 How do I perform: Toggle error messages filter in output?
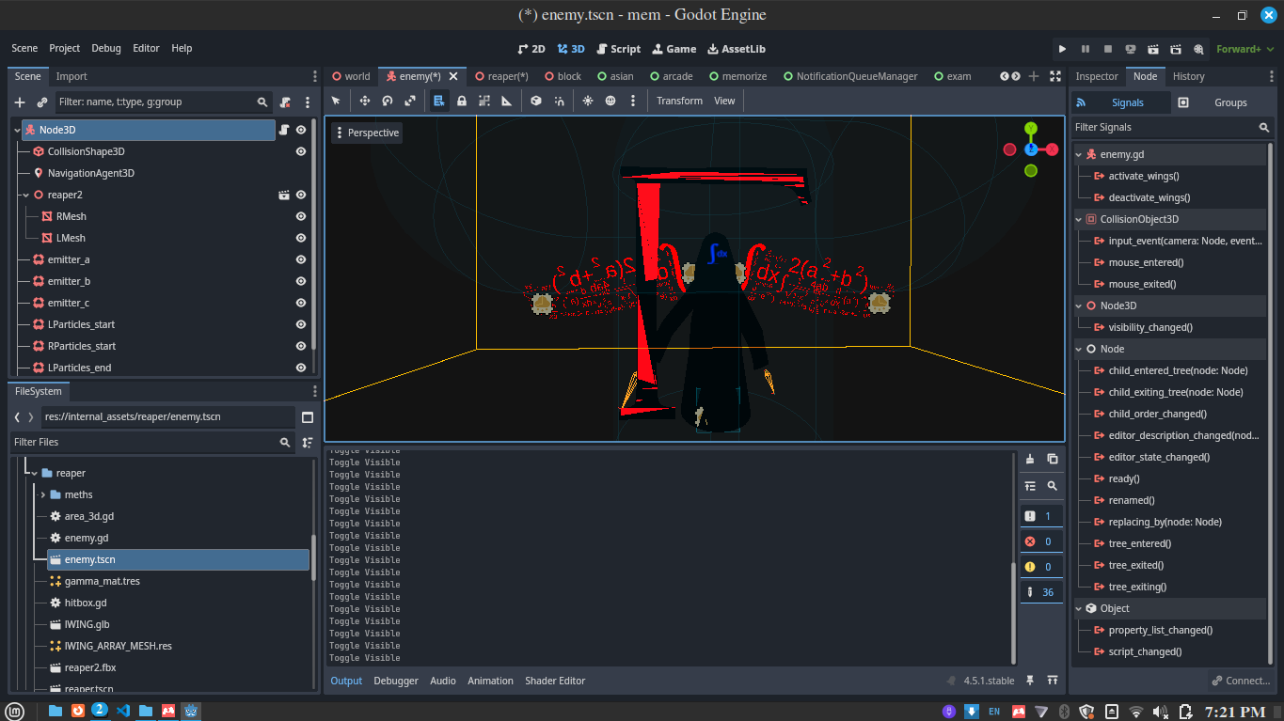pos(1041,541)
